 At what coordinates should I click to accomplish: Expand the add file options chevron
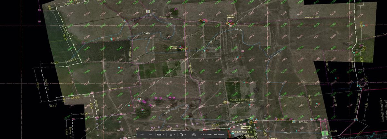pyautogui.click(x=185, y=135)
